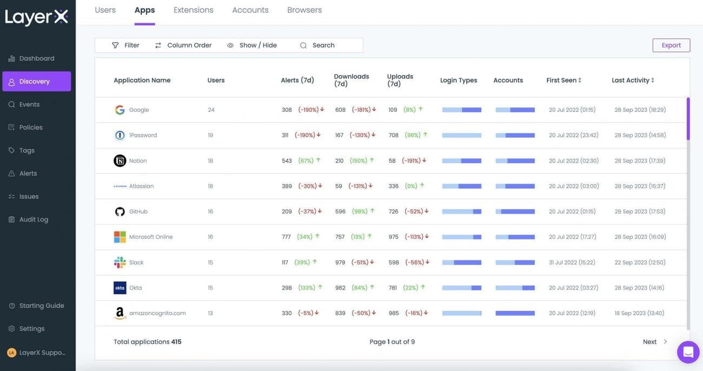Toggle sort order on Last Activity

(652, 79)
